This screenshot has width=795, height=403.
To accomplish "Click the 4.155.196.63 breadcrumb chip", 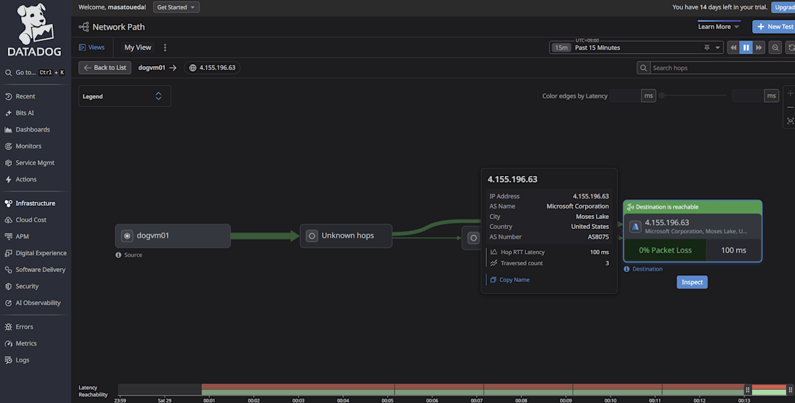I will (x=212, y=67).
